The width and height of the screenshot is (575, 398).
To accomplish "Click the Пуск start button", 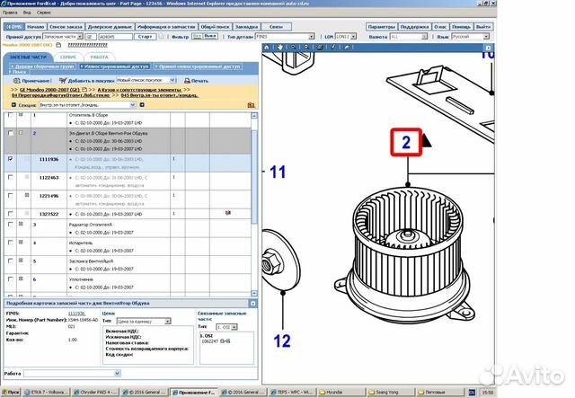I will 11,392.
